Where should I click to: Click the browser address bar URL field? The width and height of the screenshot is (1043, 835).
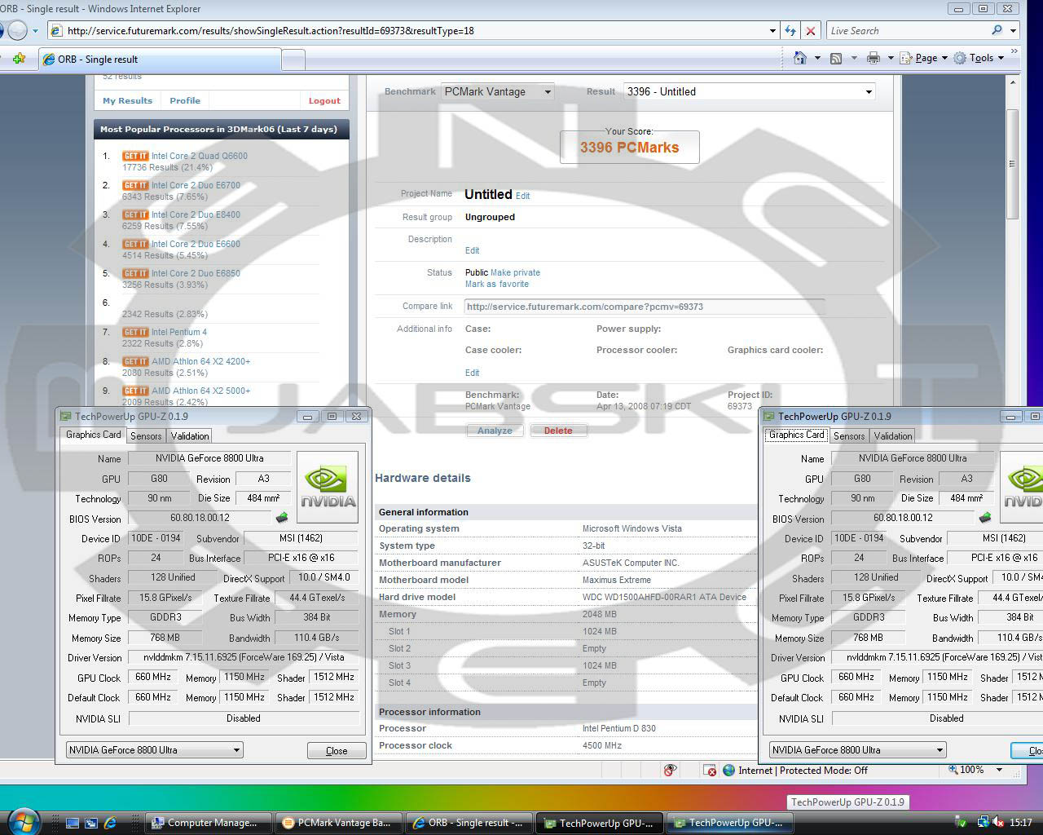pos(416,31)
